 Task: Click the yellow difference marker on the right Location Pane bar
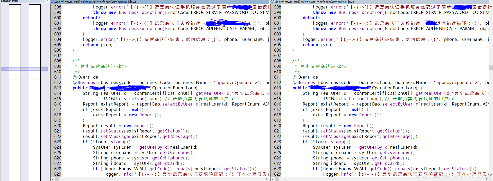35,80
